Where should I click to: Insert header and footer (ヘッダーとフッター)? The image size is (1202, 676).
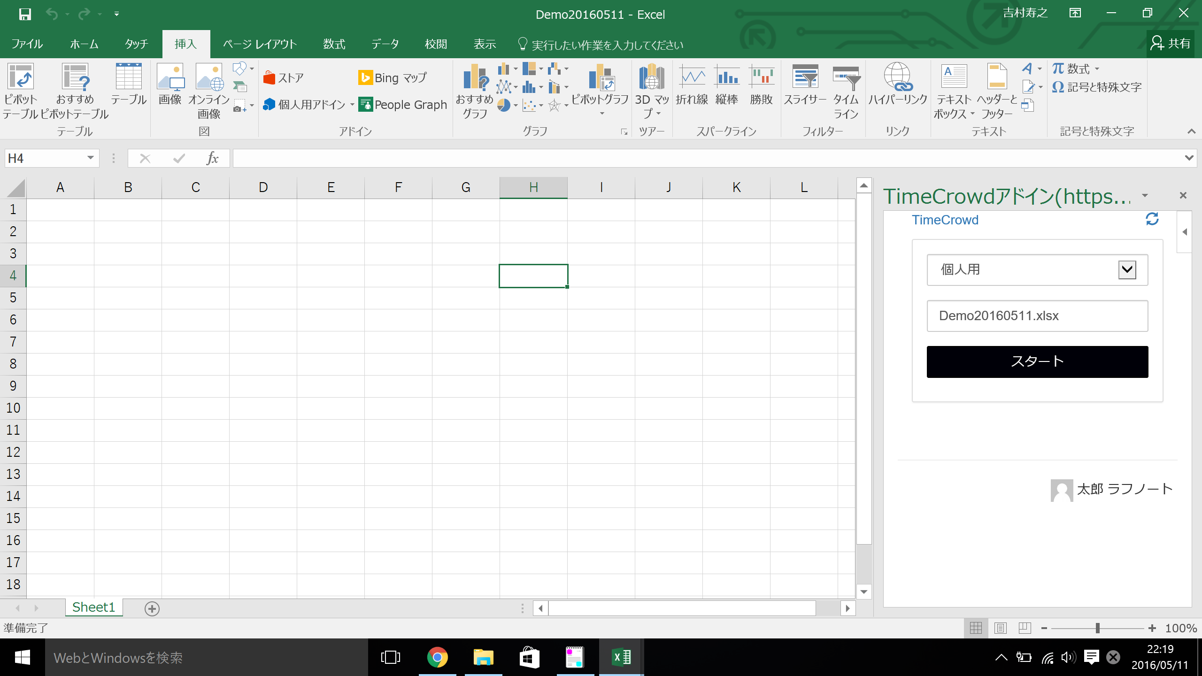coord(997,92)
